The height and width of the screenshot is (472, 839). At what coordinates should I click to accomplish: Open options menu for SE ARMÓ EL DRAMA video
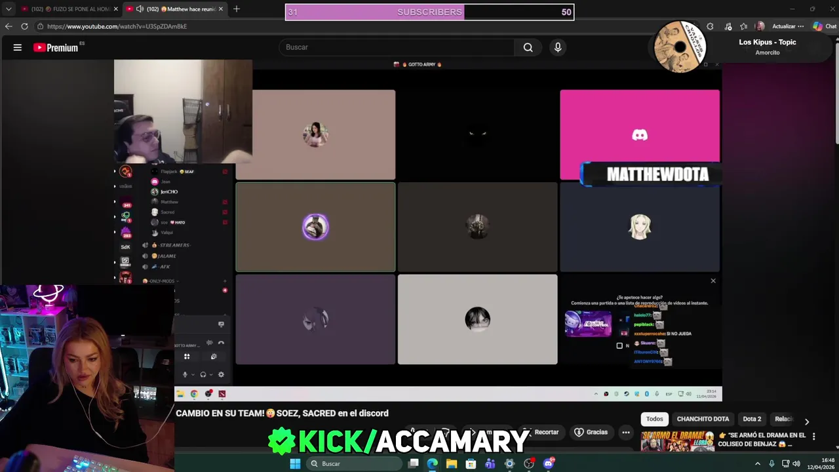(x=814, y=436)
